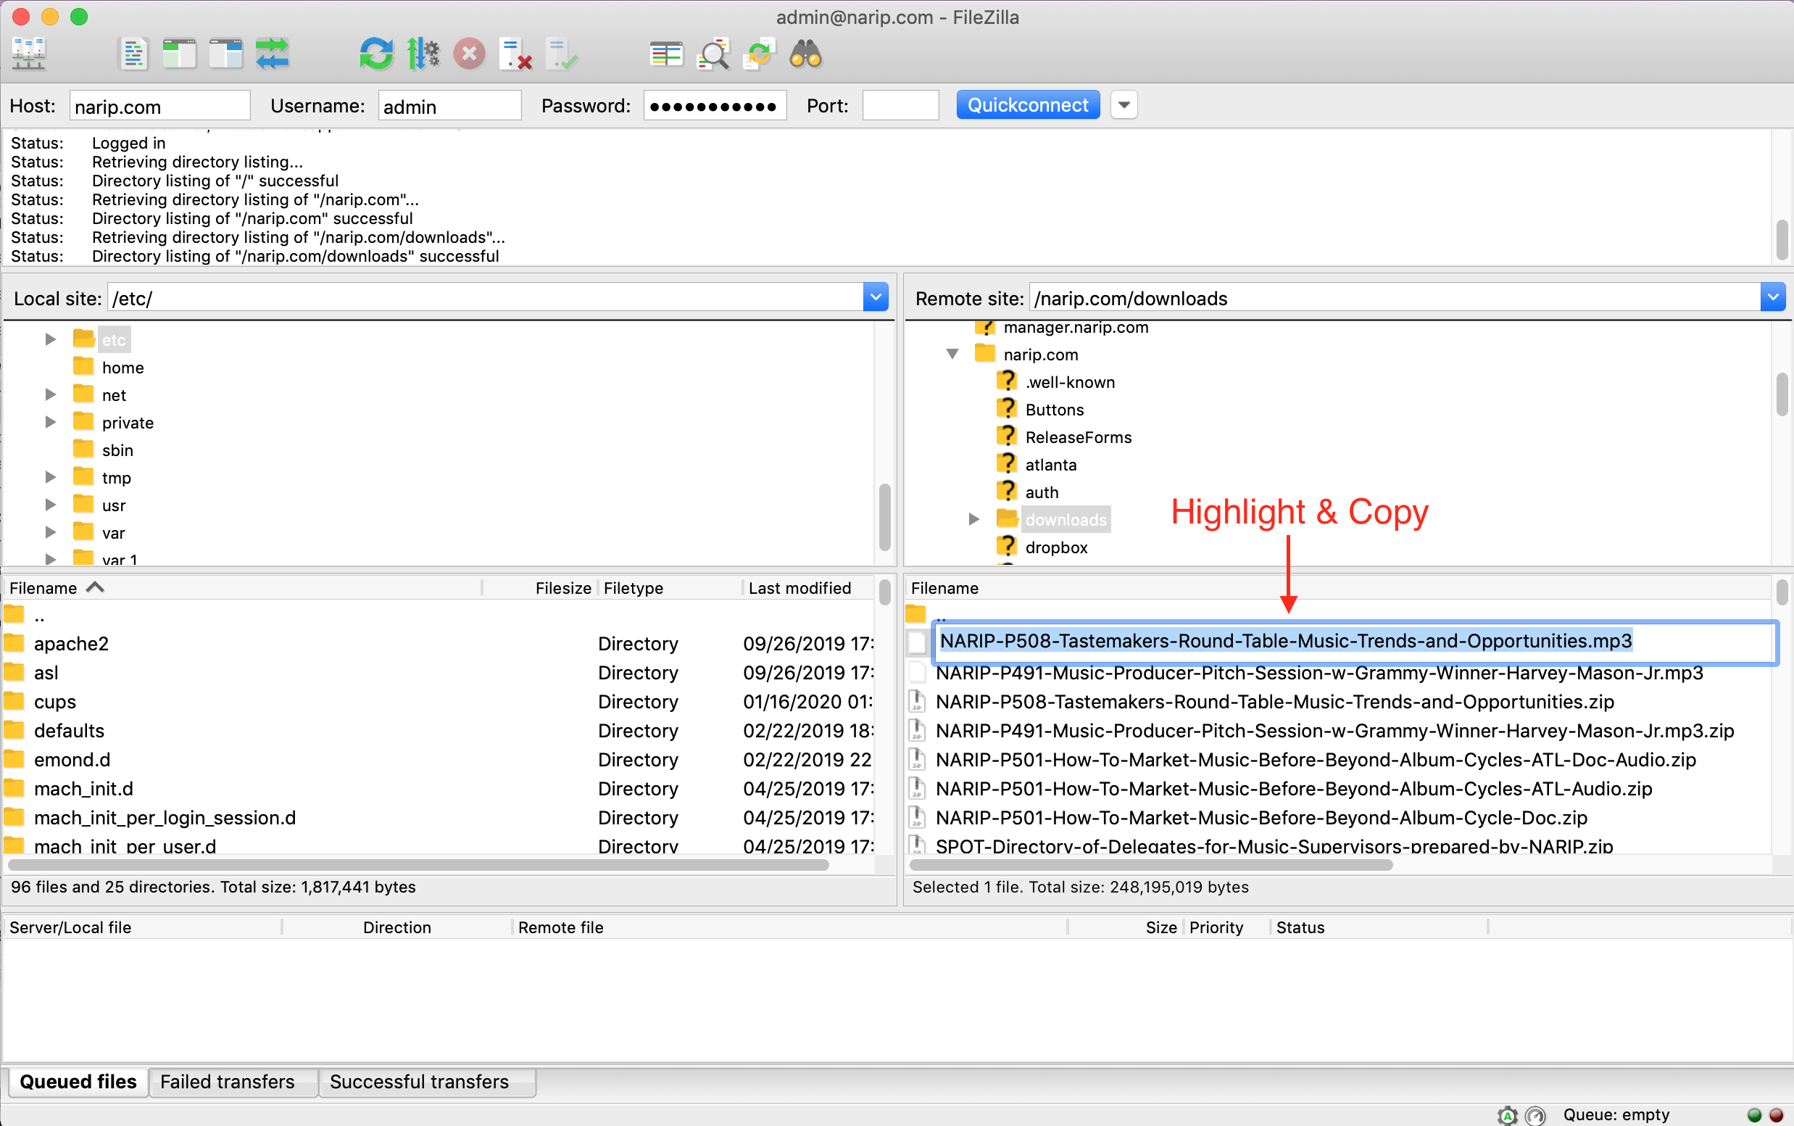Toggle local directory tree display icon
Screen dimensions: 1794x1126
click(x=180, y=54)
